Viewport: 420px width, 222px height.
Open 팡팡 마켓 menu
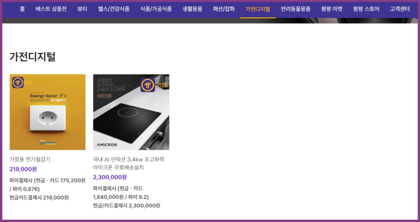tap(332, 9)
